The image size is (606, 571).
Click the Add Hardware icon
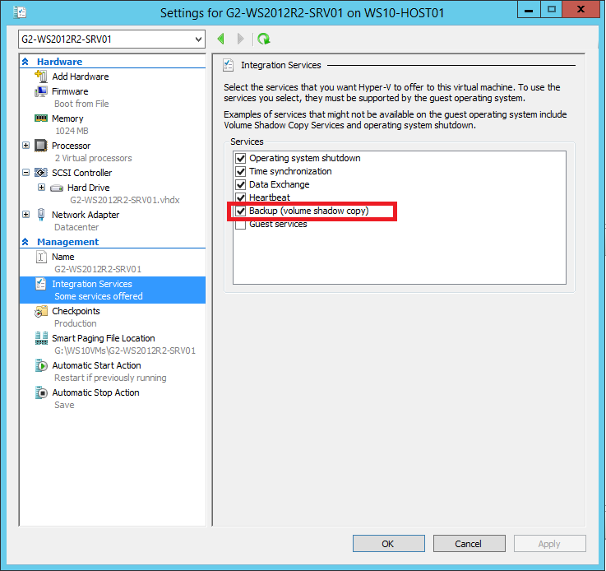[41, 77]
